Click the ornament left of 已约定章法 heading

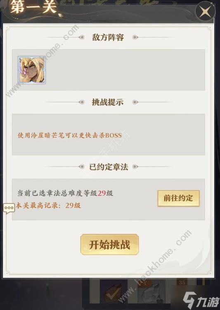tap(81, 167)
